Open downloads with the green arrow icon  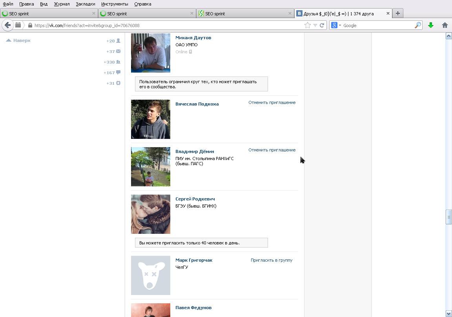pyautogui.click(x=431, y=26)
